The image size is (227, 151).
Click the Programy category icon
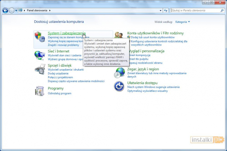click(x=40, y=91)
